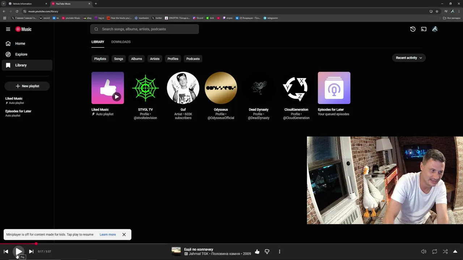This screenshot has width=463, height=260.
Task: Open the CloudGeneration profile thumbnail
Action: pyautogui.click(x=296, y=88)
